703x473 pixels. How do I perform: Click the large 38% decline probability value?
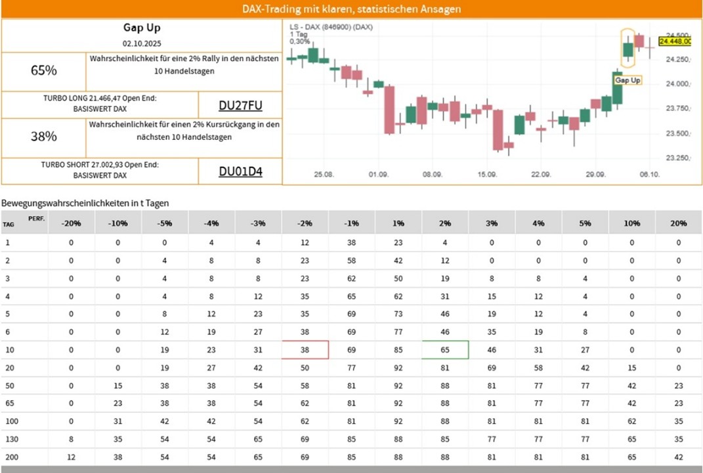point(44,137)
